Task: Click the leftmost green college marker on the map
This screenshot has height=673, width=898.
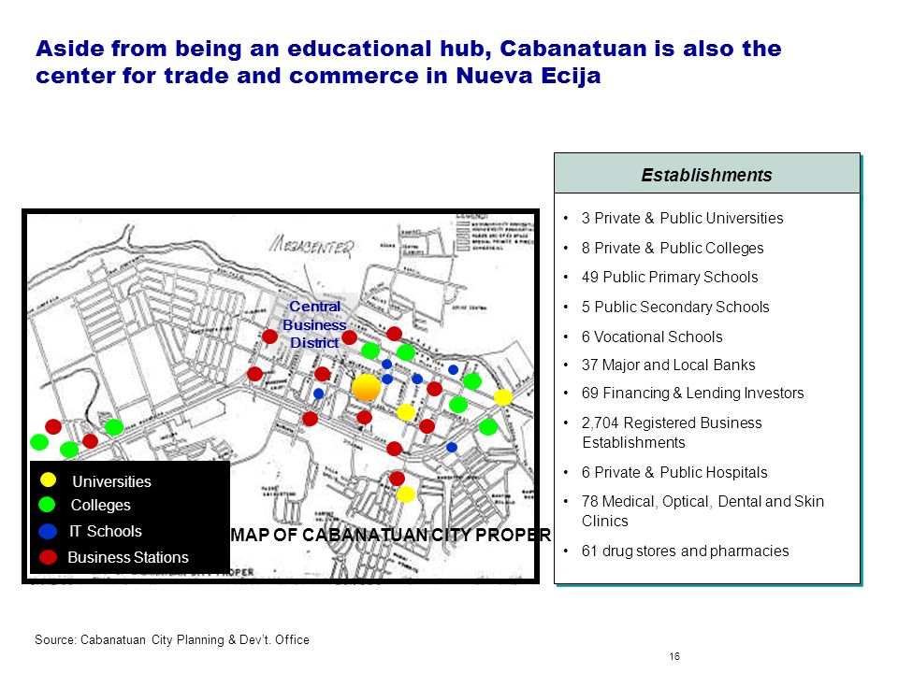Action: 39,442
